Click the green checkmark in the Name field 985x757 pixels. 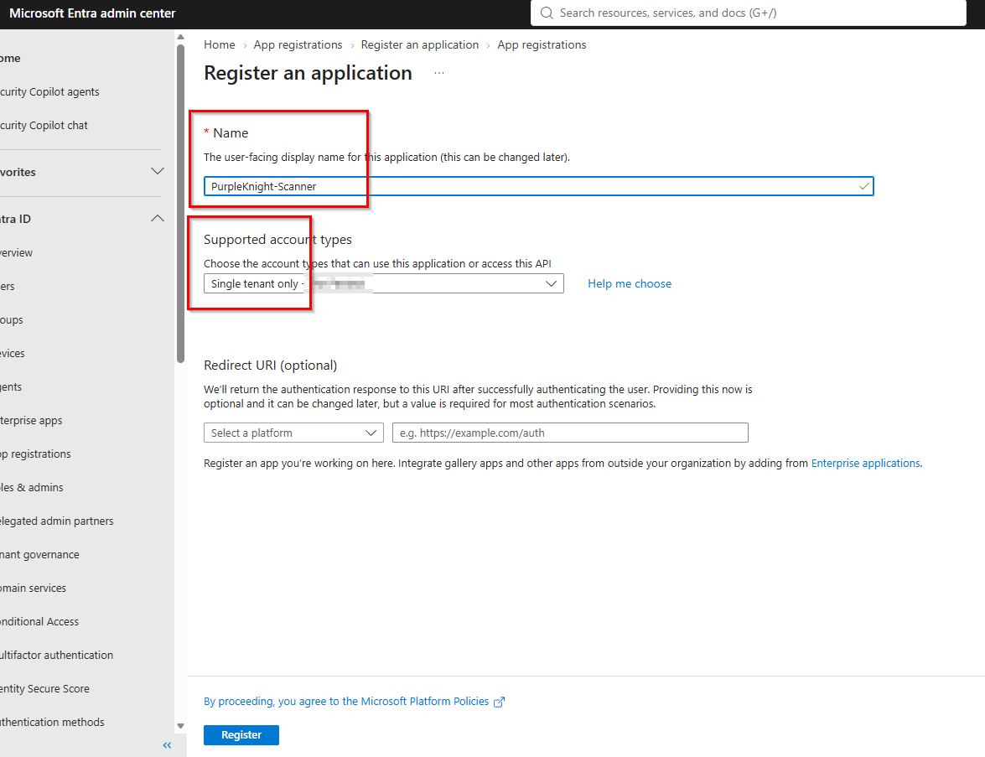864,186
